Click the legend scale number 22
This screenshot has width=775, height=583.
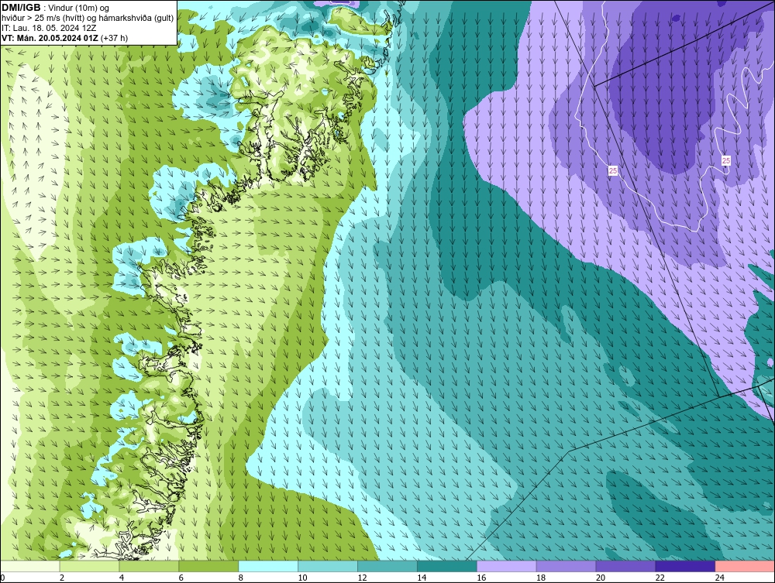[660, 578]
